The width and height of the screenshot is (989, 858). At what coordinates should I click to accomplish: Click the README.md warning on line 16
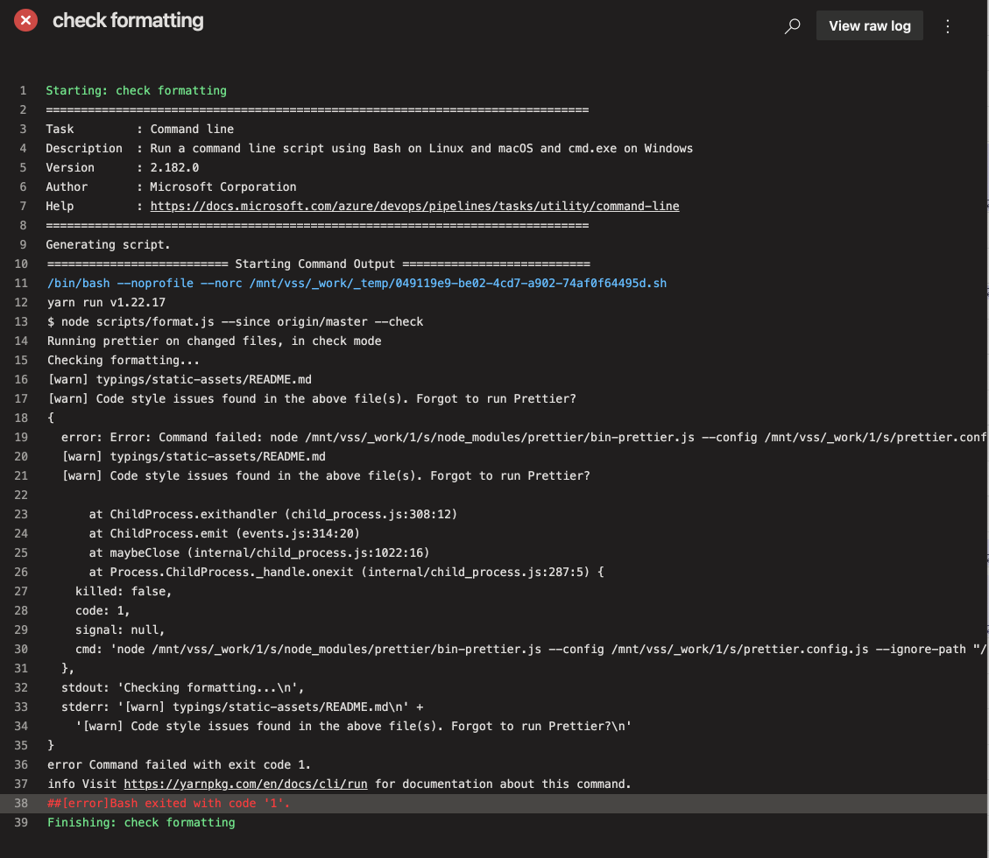[180, 379]
